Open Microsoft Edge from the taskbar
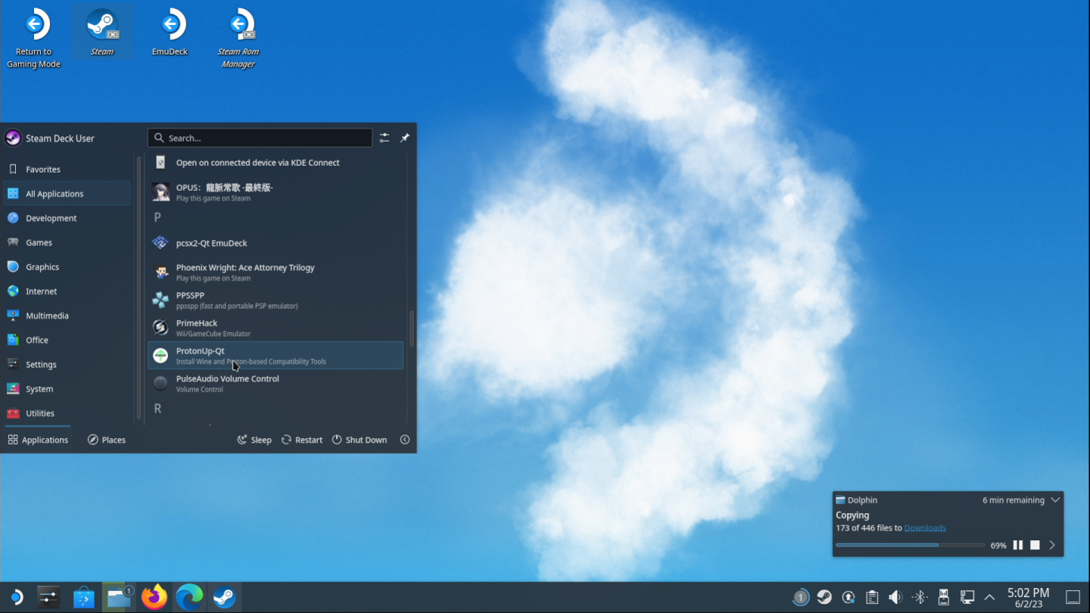 coord(189,598)
